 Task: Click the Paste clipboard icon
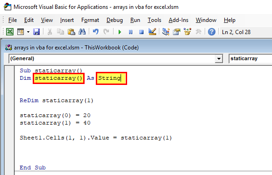click(x=72, y=32)
